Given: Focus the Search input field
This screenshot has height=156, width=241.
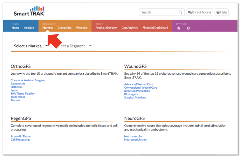Looking at the screenshot, I should tap(162, 12).
